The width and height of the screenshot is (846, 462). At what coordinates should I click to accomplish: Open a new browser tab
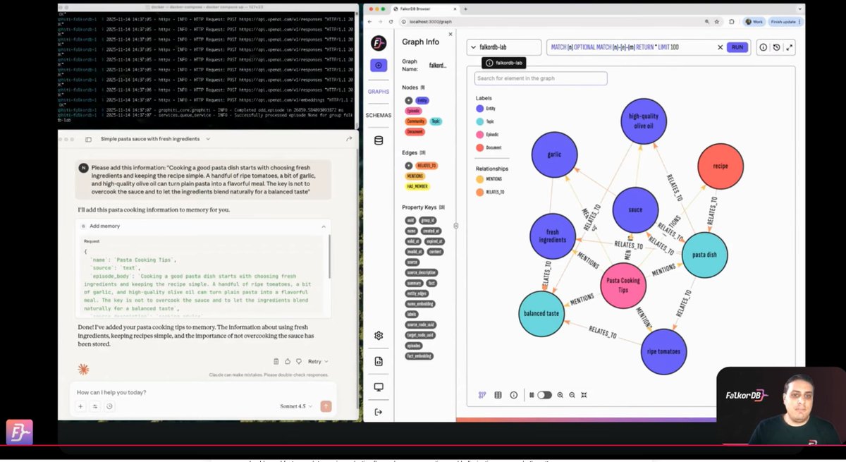465,8
